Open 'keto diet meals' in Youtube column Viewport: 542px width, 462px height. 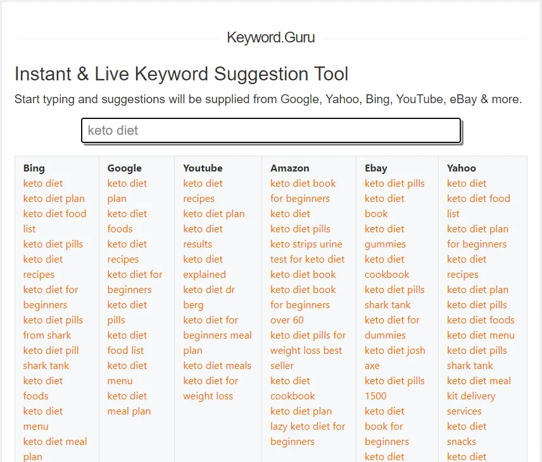(217, 366)
